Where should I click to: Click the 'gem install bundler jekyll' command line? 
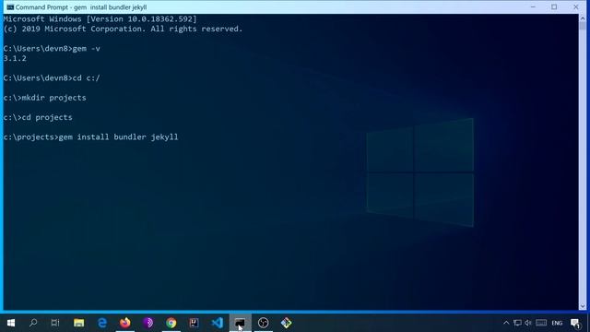90,137
